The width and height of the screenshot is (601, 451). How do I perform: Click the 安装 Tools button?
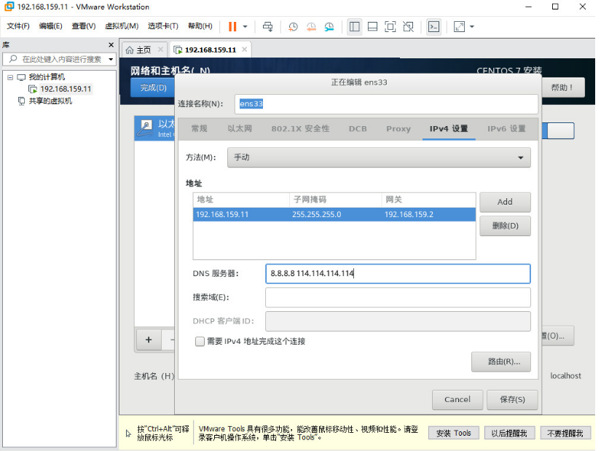point(453,434)
